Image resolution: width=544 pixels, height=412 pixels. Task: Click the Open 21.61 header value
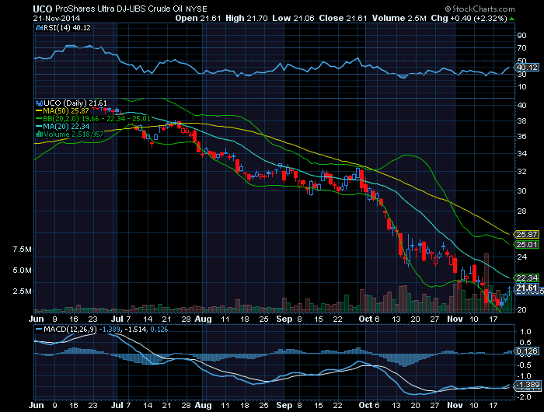197,19
